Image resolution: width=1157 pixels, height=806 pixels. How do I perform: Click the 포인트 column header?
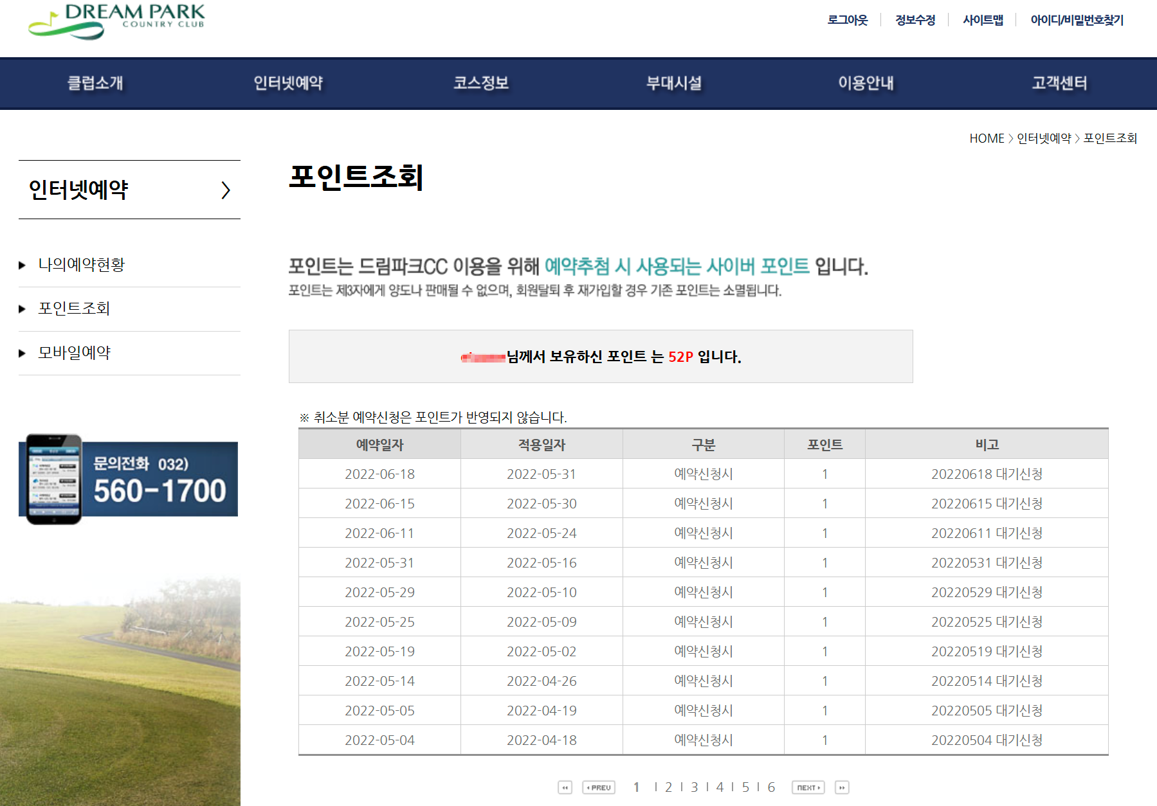(x=825, y=444)
